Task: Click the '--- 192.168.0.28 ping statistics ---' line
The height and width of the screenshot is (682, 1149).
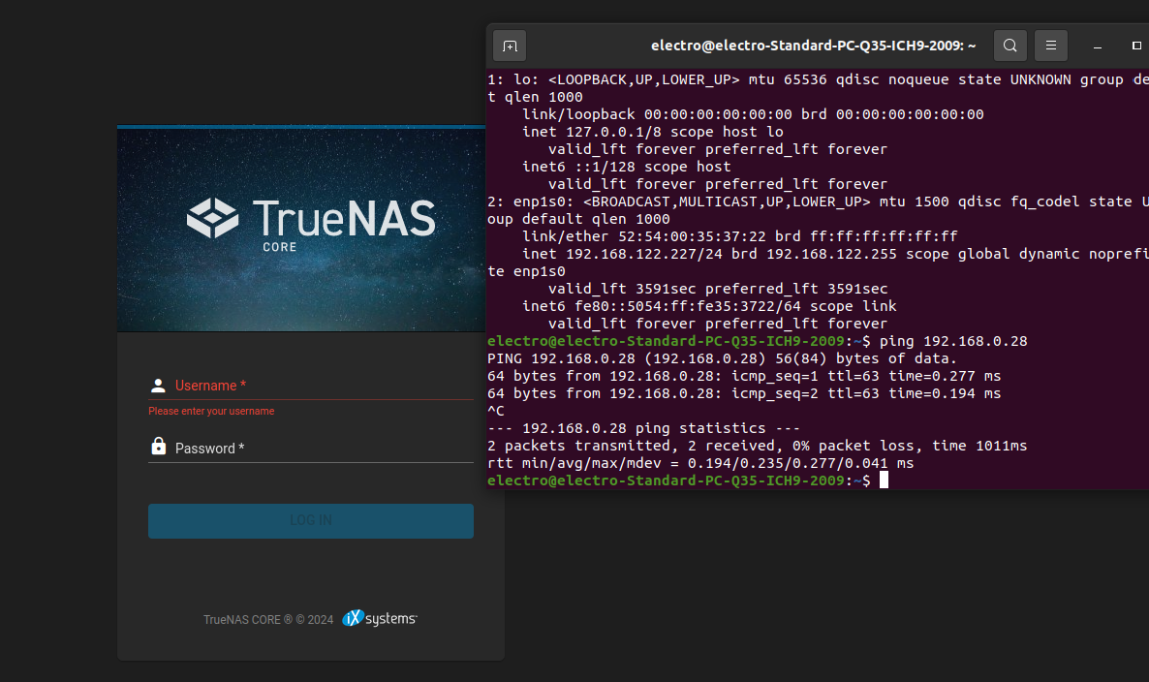Action: pos(643,428)
